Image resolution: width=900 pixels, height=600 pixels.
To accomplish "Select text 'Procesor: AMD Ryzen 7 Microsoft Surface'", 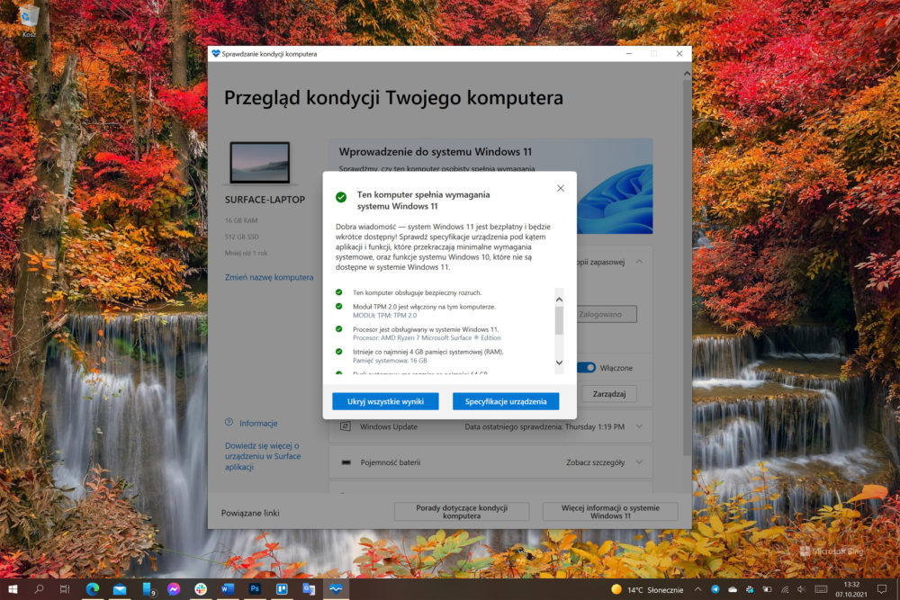I will 412,338.
